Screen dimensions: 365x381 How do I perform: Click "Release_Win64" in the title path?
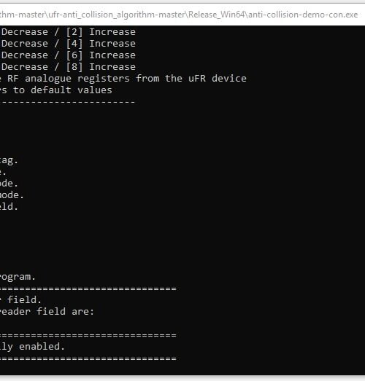point(217,15)
